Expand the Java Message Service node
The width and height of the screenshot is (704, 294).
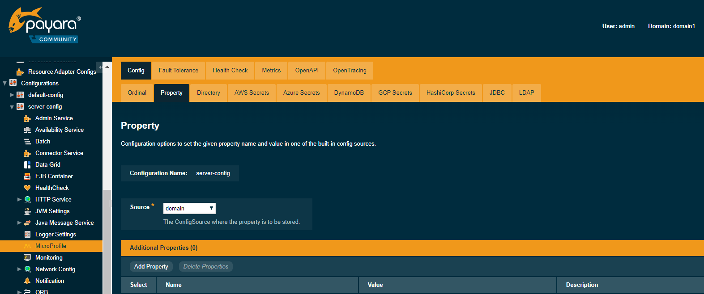tap(19, 223)
